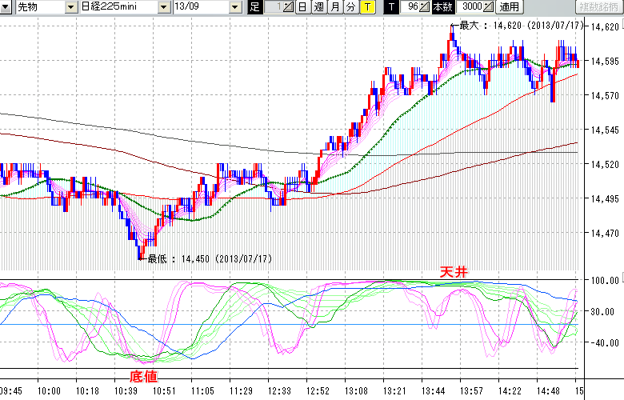The width and height of the screenshot is (624, 400).
Task: Click the T value field showing 96
Action: pos(411,7)
